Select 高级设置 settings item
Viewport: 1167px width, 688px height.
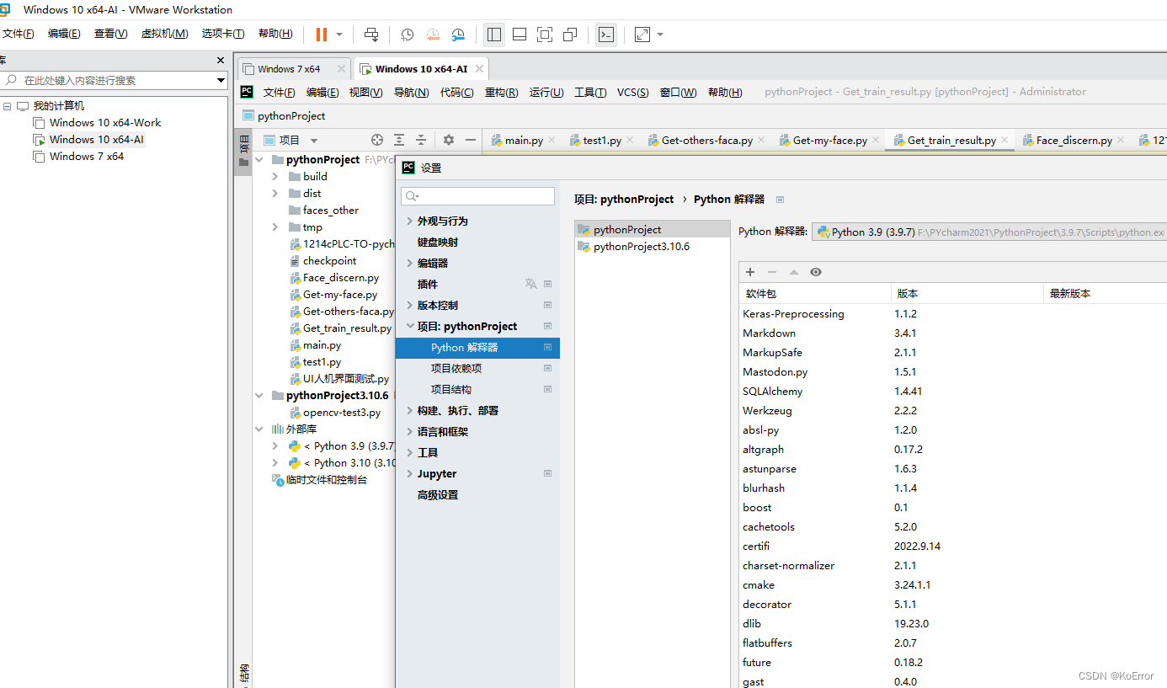coord(438,495)
